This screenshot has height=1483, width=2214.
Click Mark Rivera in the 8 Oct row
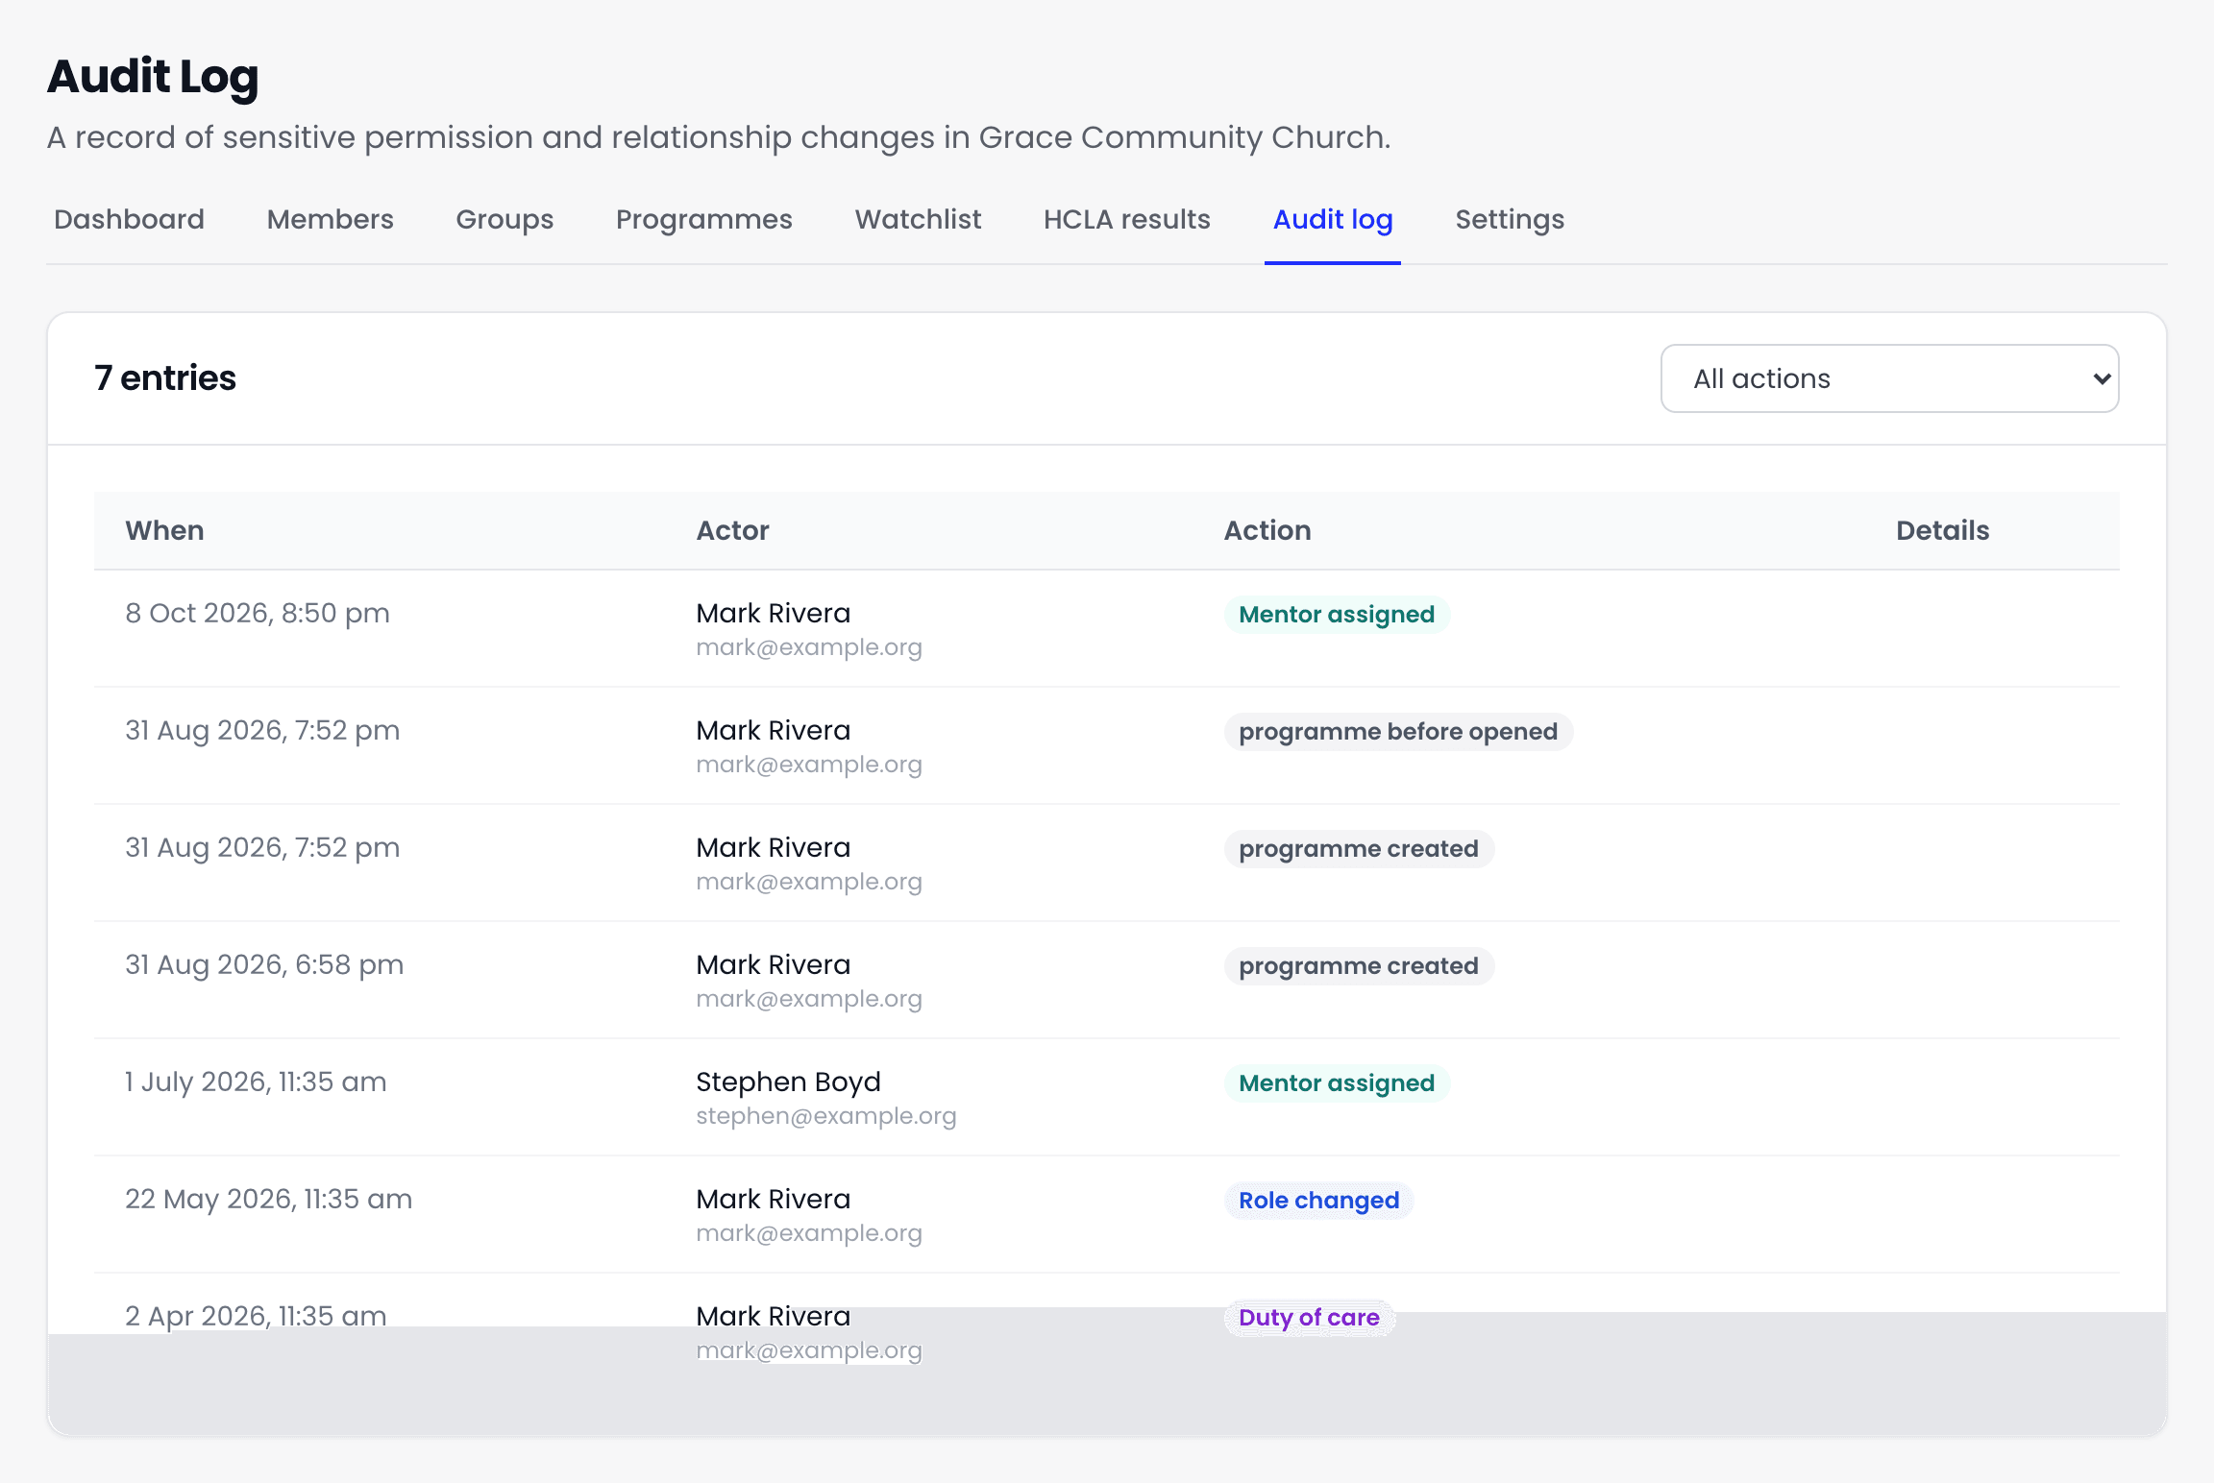coord(773,614)
